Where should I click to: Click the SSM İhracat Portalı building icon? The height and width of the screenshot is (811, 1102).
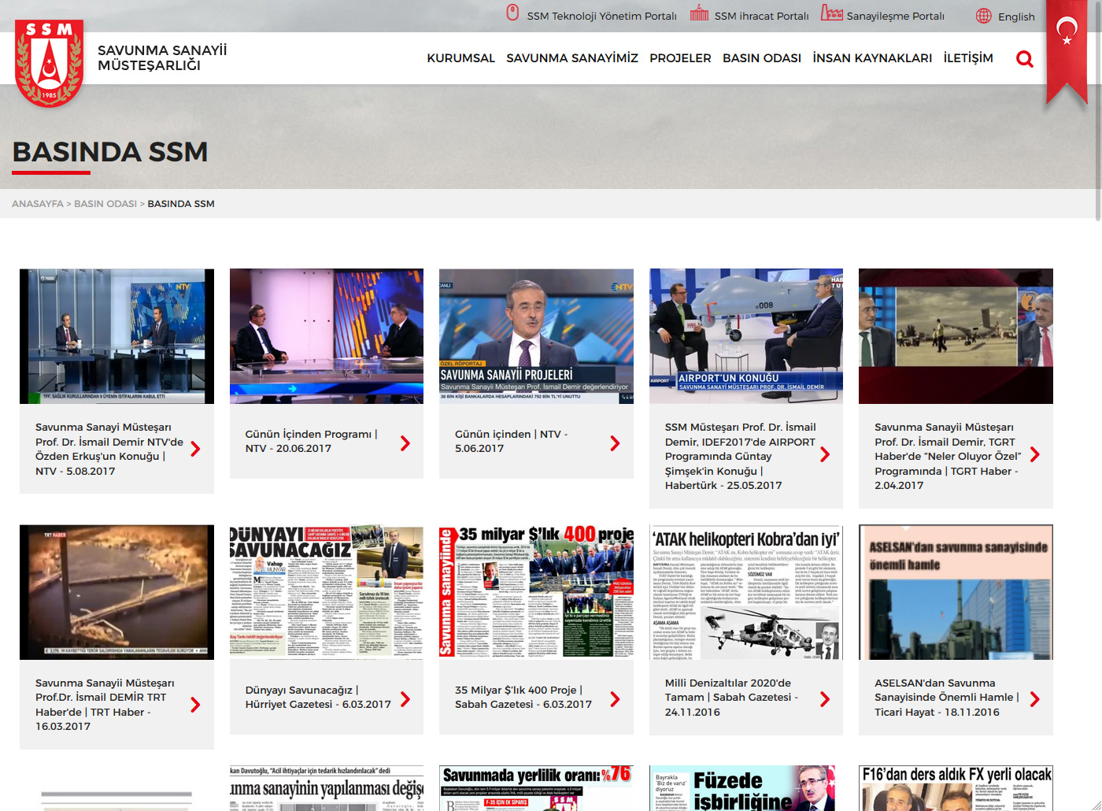pos(699,13)
